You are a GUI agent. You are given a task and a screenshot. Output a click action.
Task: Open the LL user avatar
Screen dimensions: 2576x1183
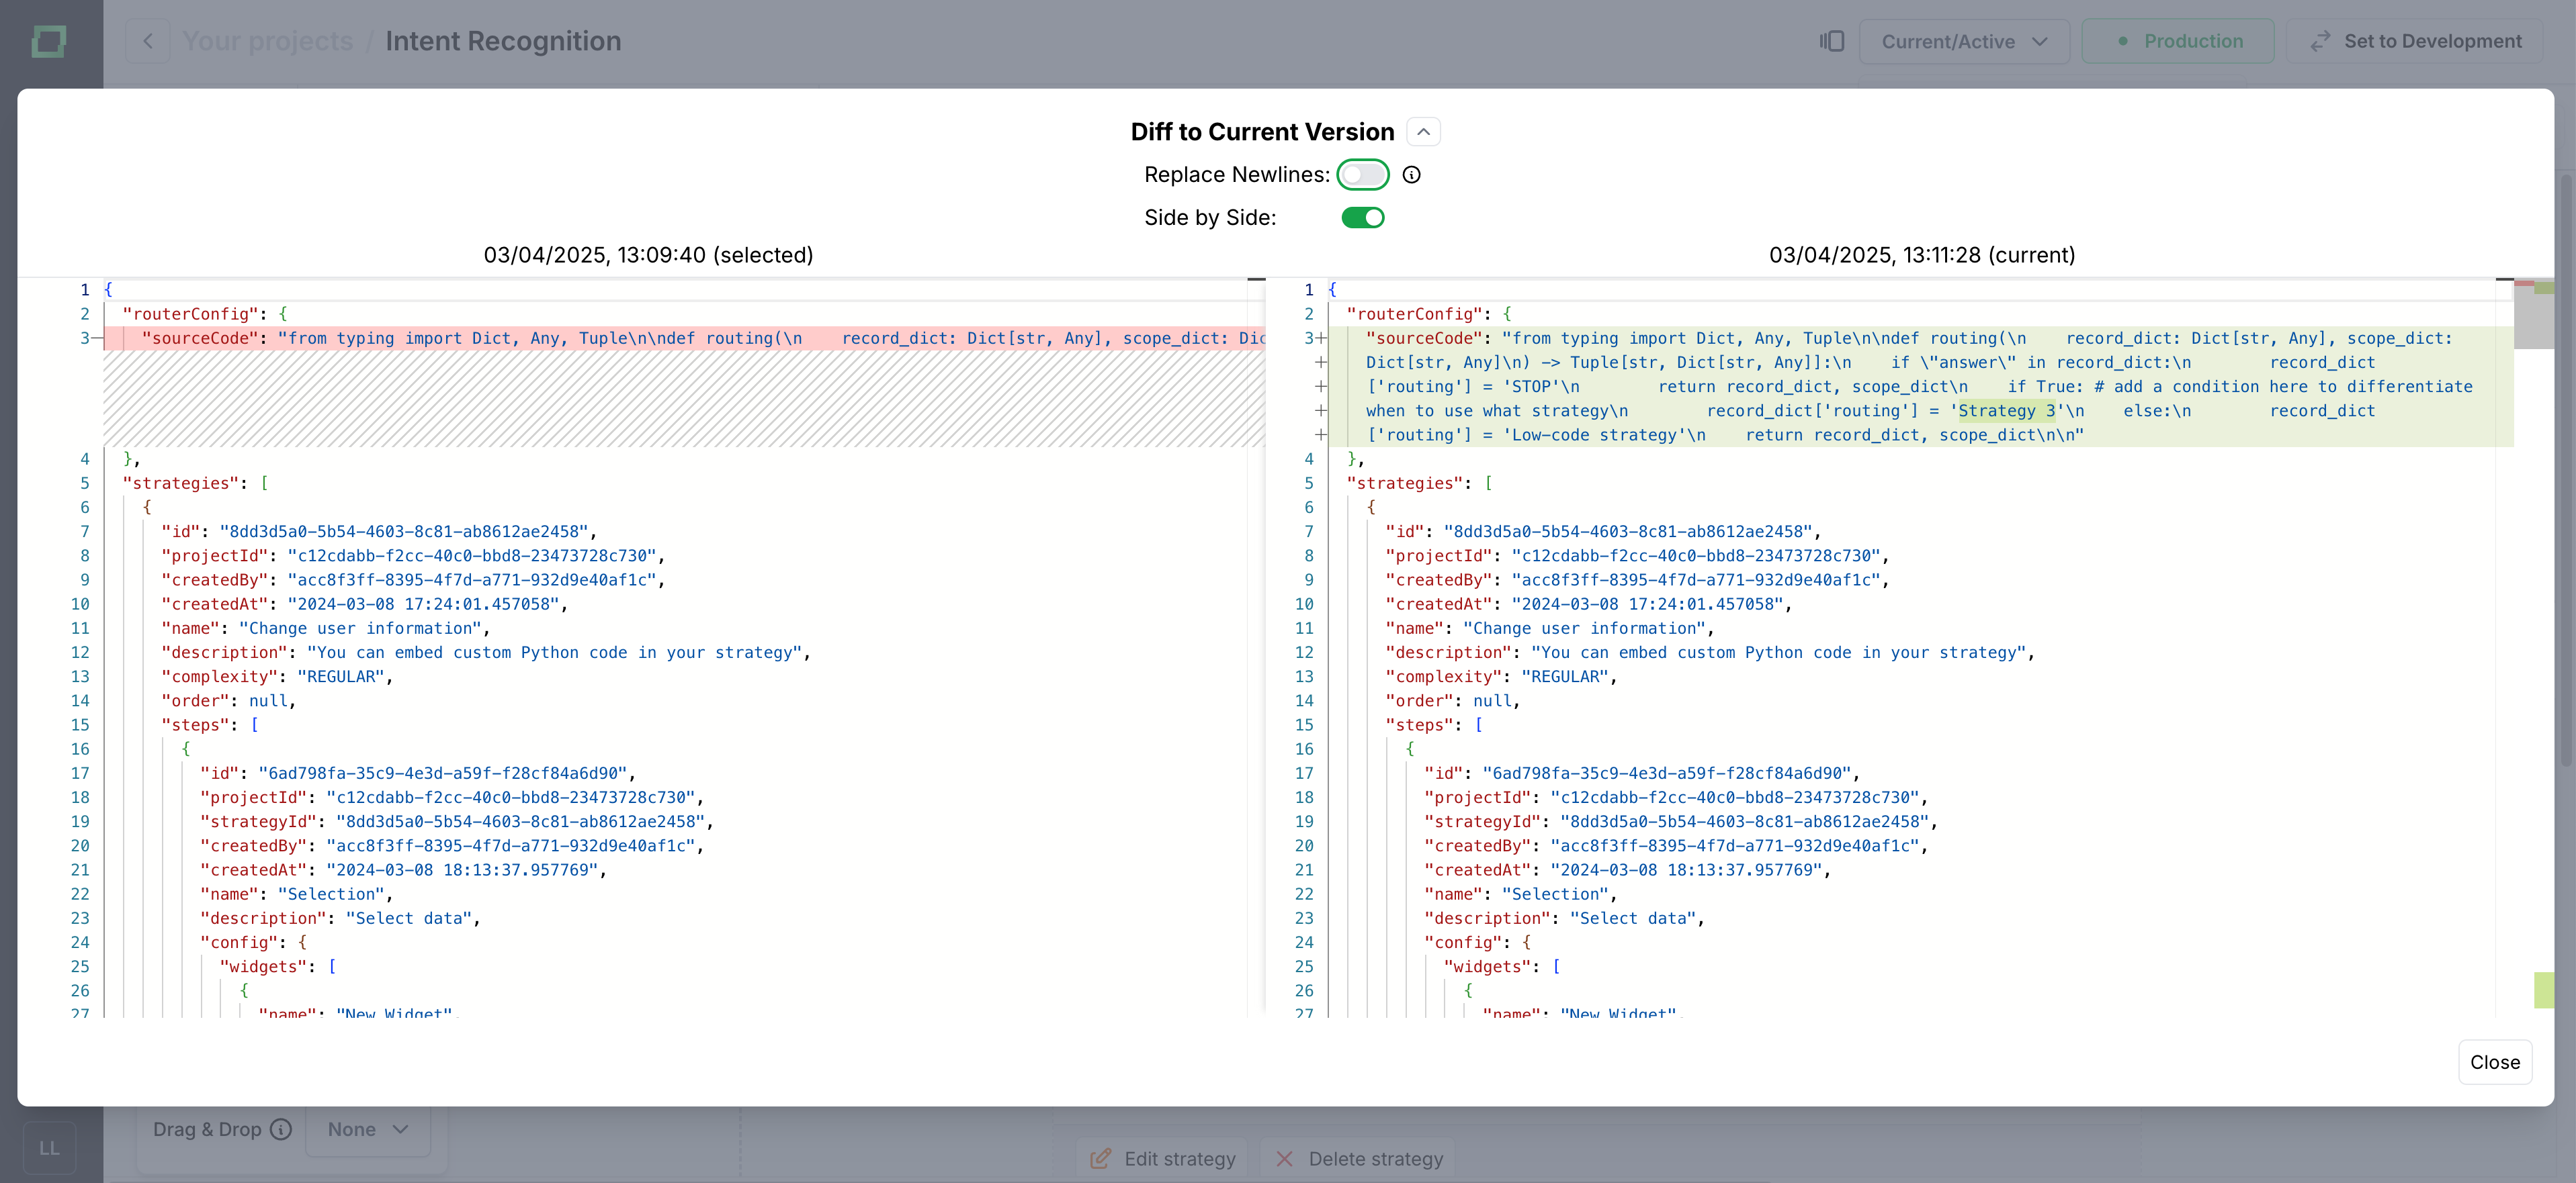[x=49, y=1148]
